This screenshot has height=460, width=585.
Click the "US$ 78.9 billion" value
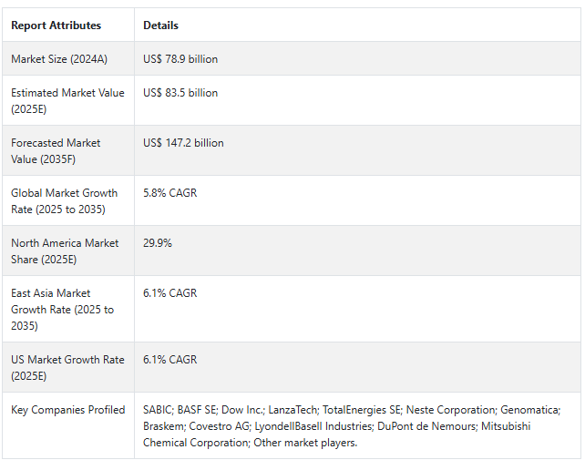point(180,59)
